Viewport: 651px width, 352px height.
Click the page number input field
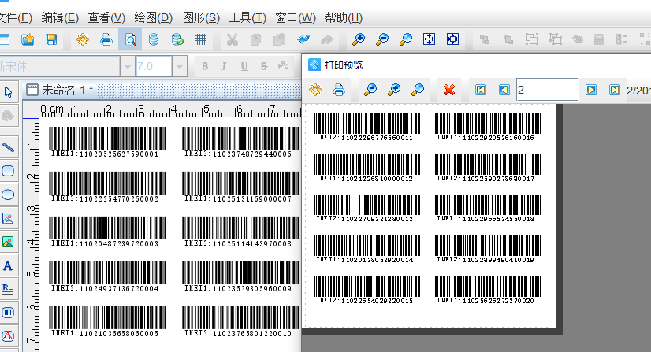[x=545, y=90]
